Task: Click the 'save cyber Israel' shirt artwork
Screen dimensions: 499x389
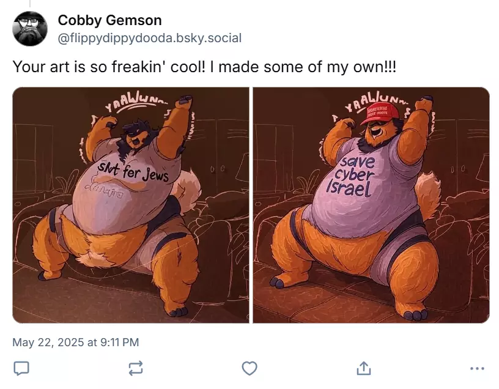Action: pos(350,176)
